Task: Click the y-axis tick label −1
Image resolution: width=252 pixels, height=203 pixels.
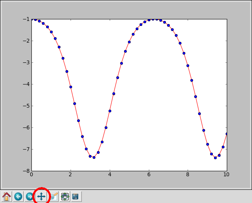Action: 25,19
